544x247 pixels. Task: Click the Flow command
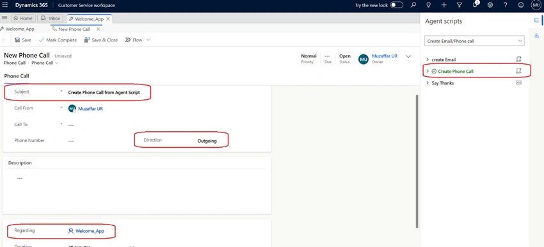coord(134,40)
